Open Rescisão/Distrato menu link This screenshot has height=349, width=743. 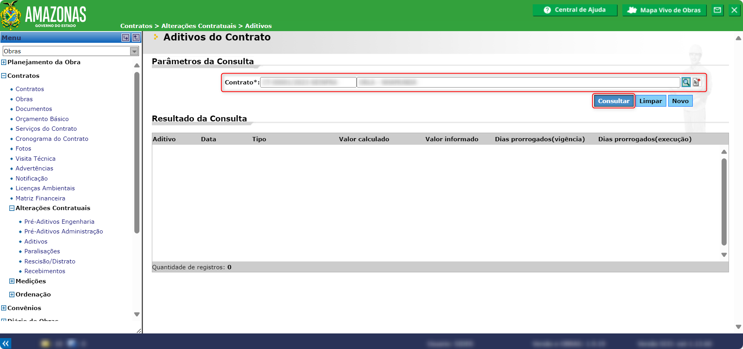pyautogui.click(x=50, y=261)
